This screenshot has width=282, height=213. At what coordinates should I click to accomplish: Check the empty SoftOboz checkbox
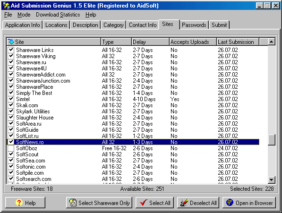11,148
